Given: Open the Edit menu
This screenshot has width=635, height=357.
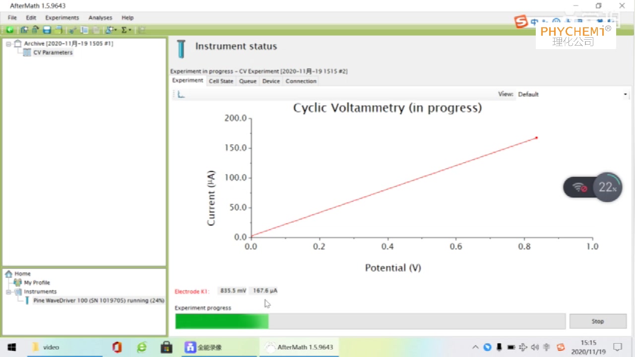Looking at the screenshot, I should [31, 17].
